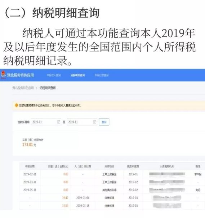Click the 税款所属期 column header
Viewport: 205px width, 218px height.
133,166
